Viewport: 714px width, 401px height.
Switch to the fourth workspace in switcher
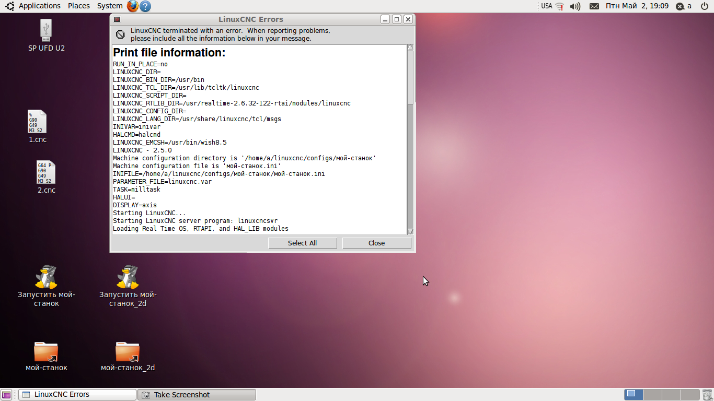(x=690, y=395)
